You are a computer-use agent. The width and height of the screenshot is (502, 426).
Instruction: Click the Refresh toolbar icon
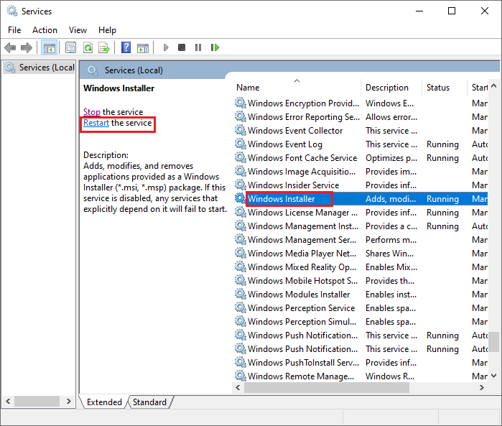(x=88, y=48)
